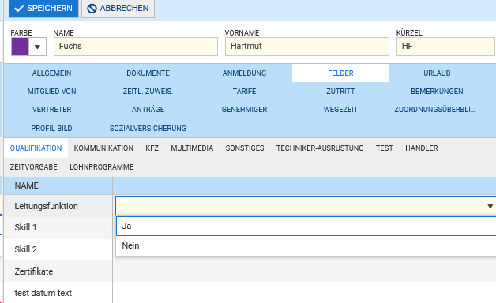Select the Skill 1 row

[58, 227]
